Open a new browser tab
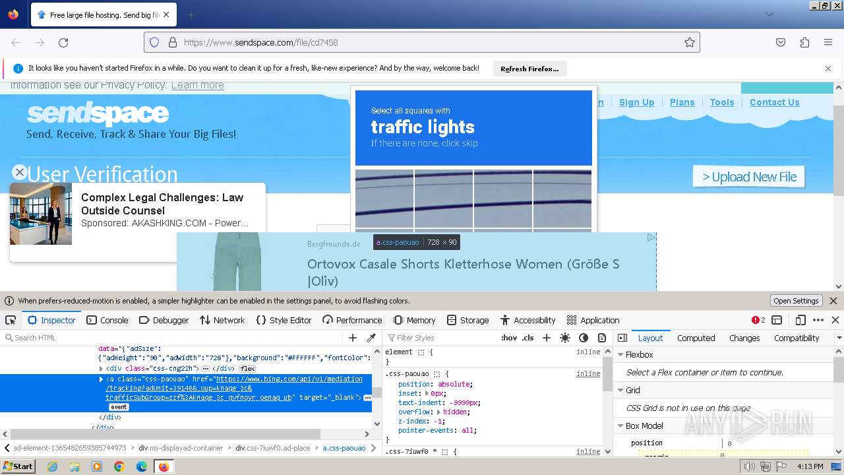Image resolution: width=844 pixels, height=475 pixels. 191,15
